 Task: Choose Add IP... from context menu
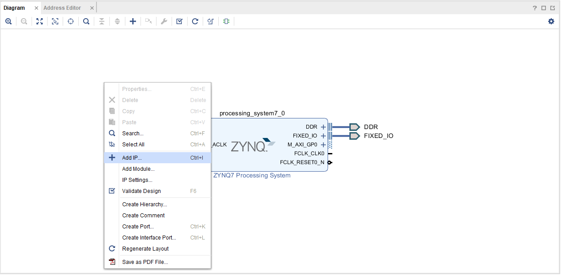tap(132, 158)
